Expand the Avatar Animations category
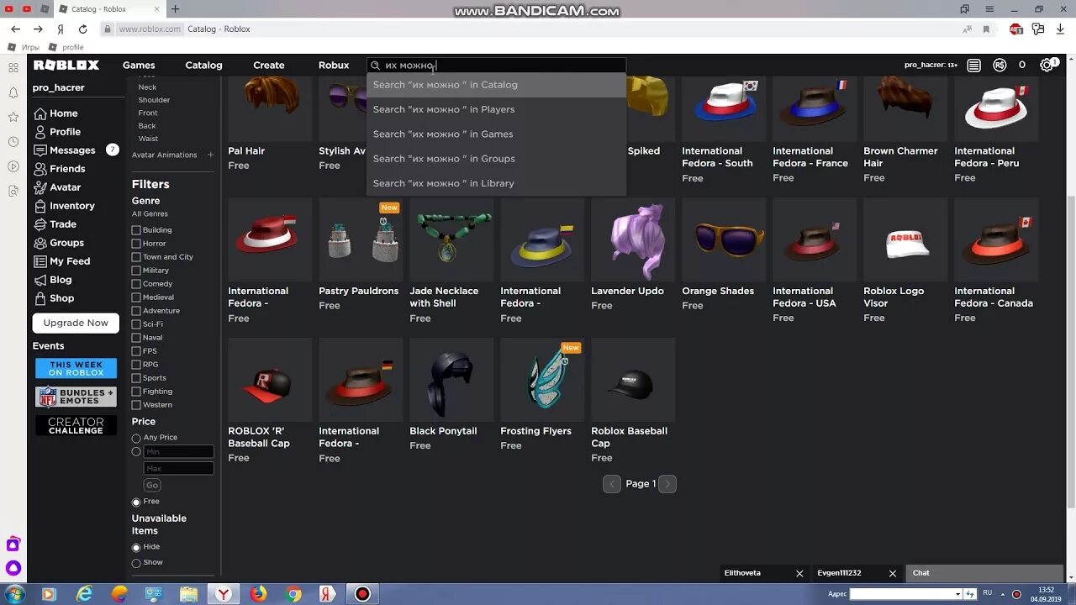Viewport: 1076px width, 605px height. point(210,155)
